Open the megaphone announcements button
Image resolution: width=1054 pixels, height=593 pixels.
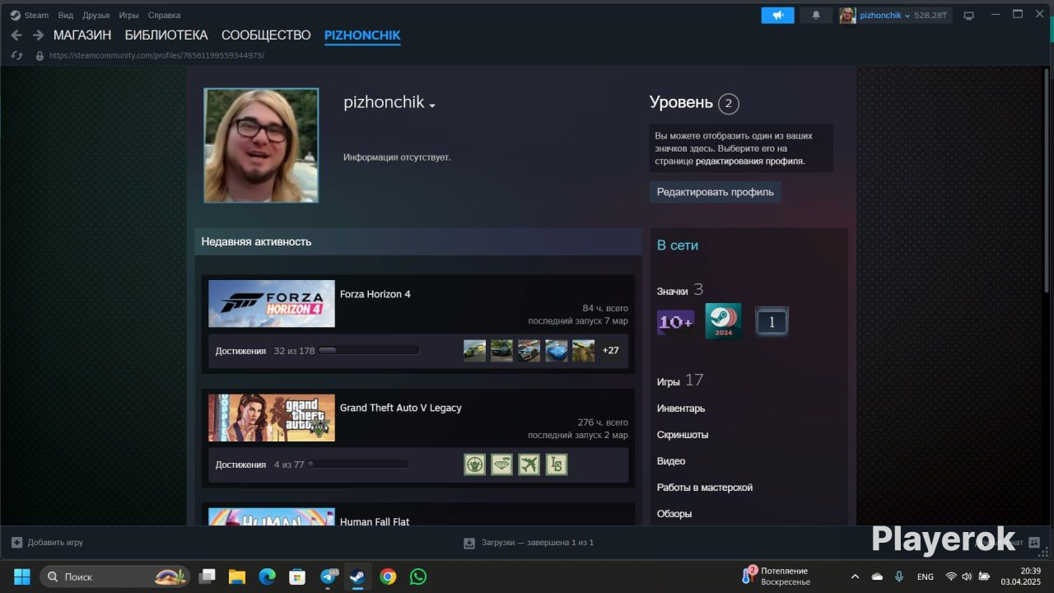pos(777,15)
